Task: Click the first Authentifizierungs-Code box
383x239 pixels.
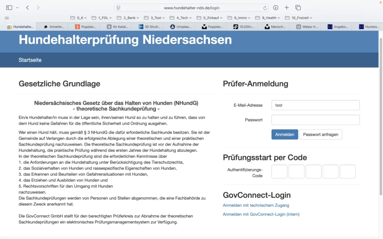Action: click(279, 171)
